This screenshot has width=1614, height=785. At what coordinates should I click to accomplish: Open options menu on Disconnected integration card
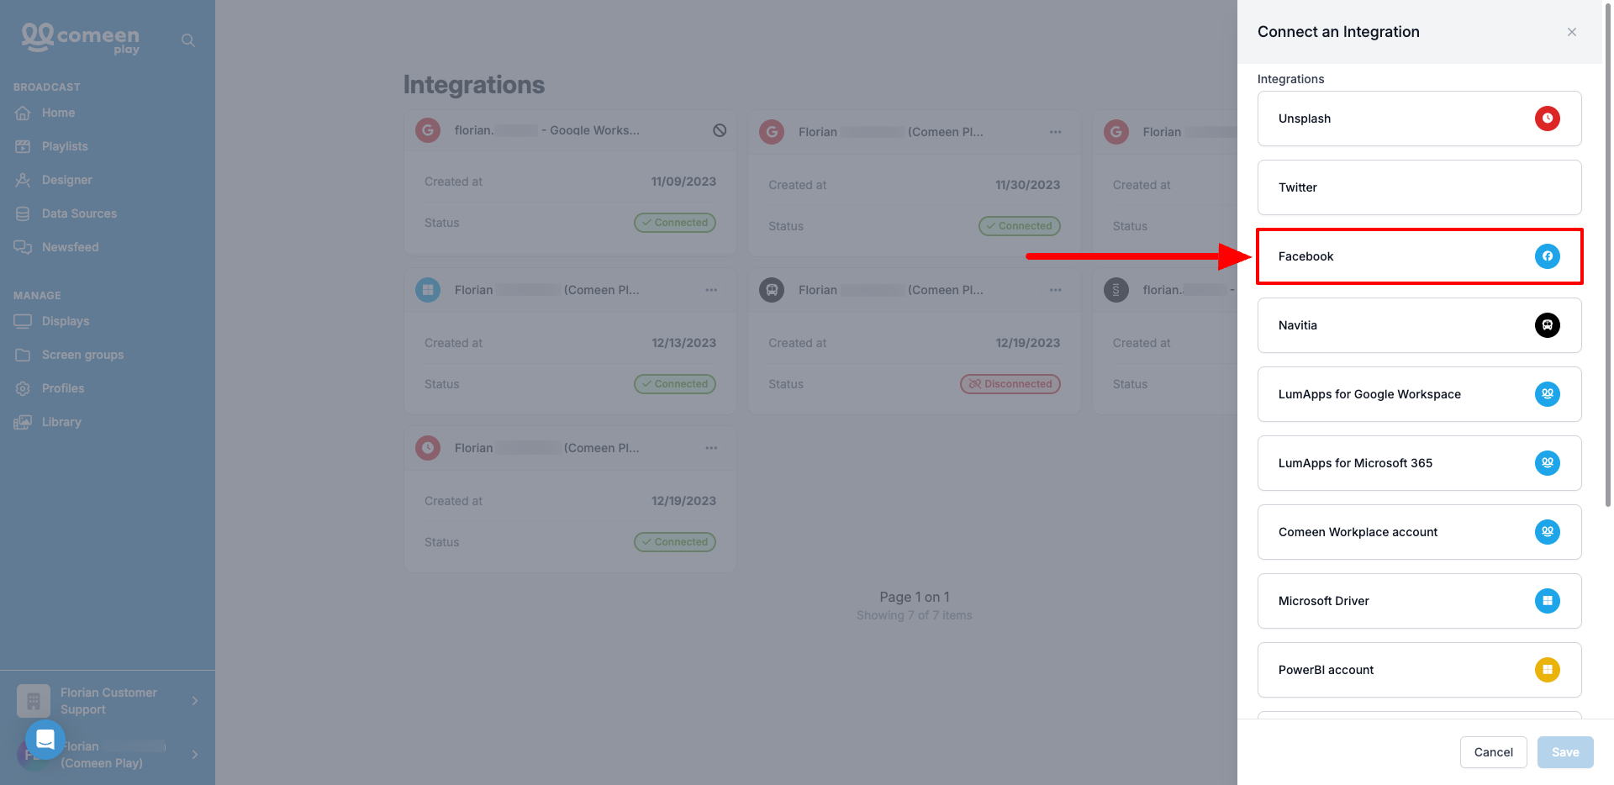coord(1055,290)
